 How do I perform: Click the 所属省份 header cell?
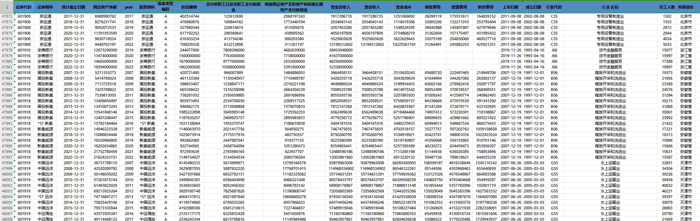(686, 7)
